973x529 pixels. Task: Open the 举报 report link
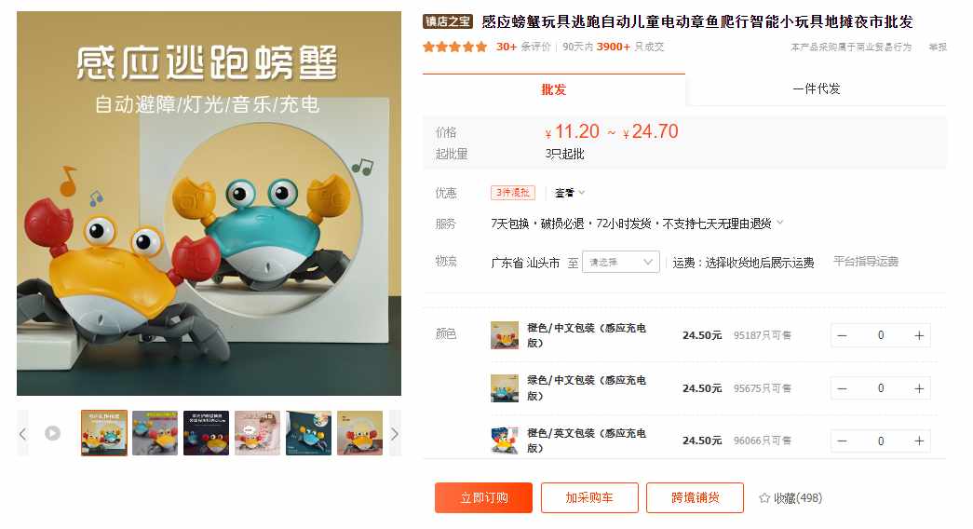938,47
